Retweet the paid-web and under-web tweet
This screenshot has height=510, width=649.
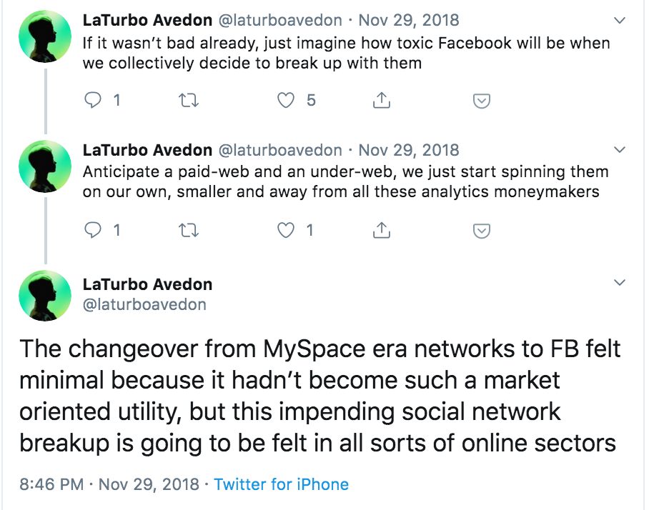click(188, 230)
